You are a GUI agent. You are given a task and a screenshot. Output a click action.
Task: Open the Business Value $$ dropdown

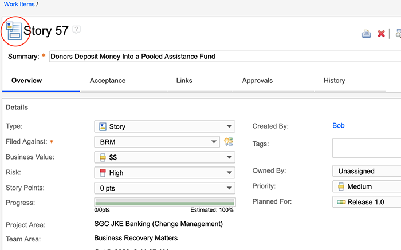[x=164, y=157]
